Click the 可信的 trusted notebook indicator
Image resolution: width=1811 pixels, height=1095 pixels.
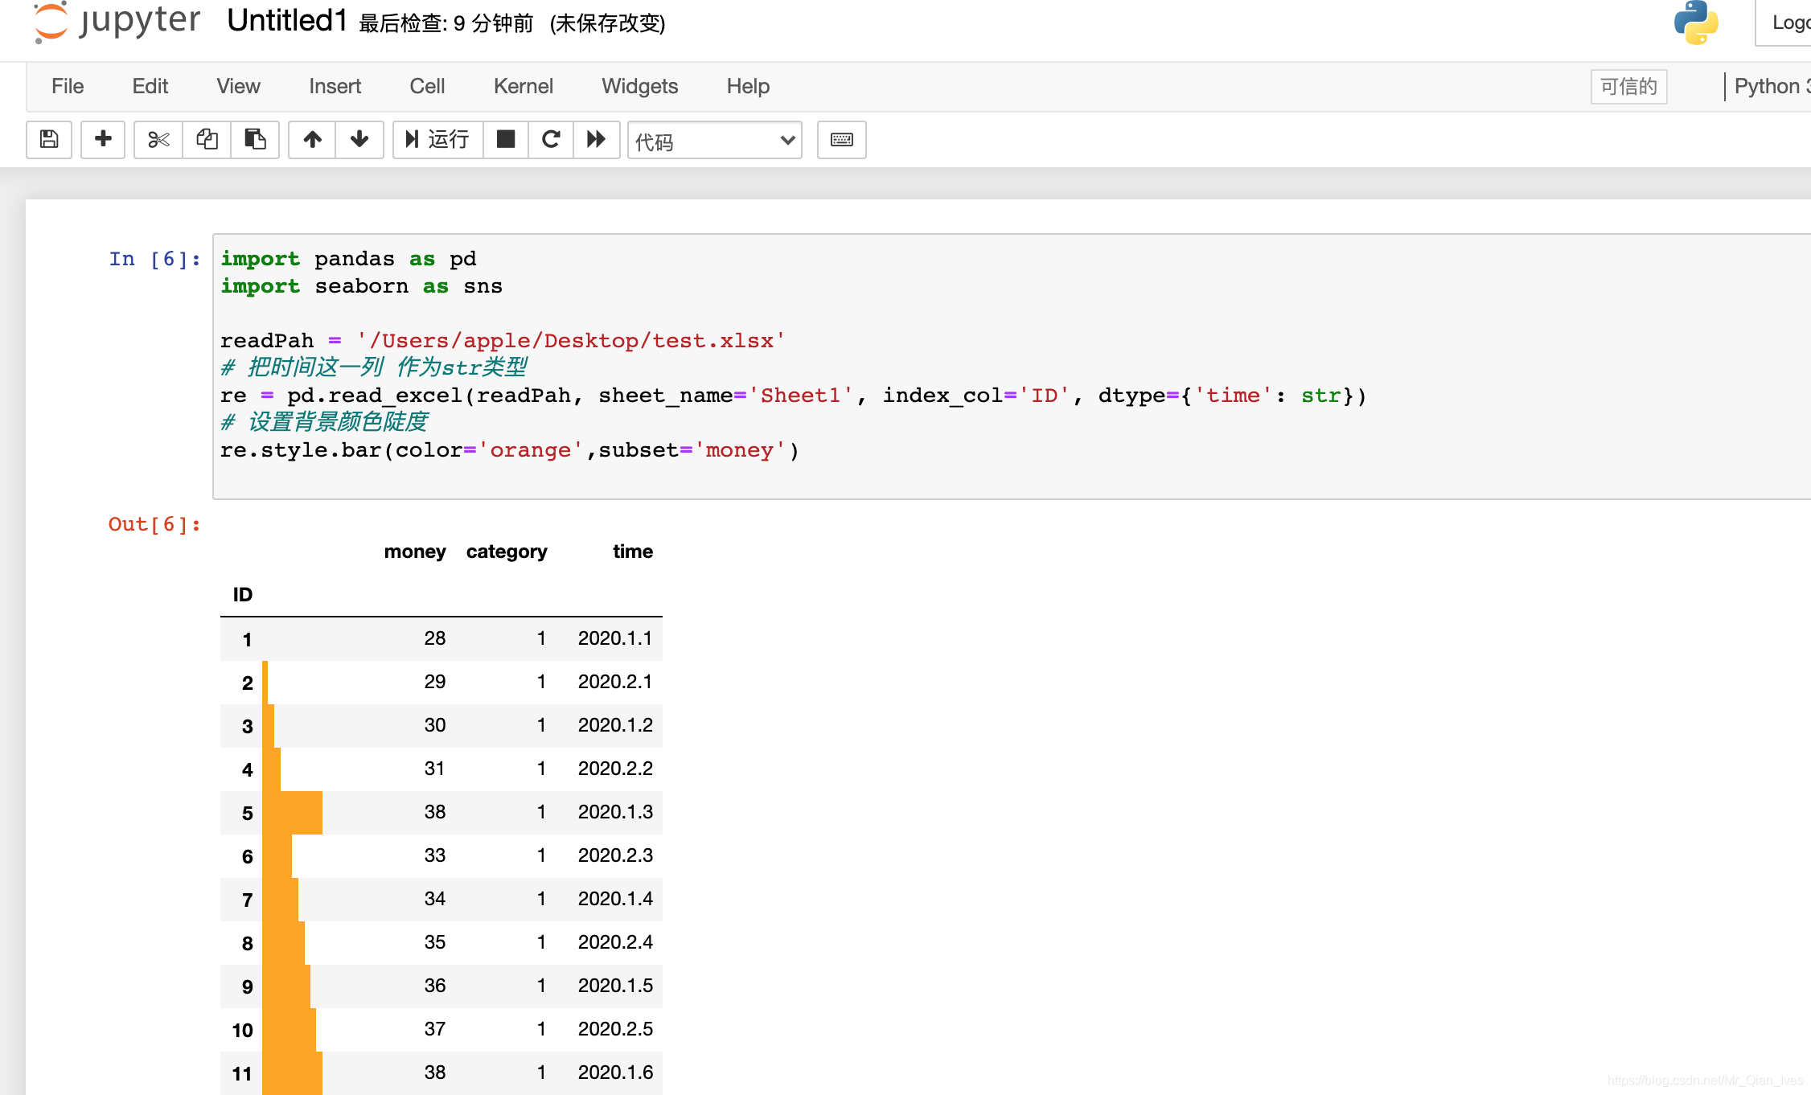click(x=1628, y=86)
